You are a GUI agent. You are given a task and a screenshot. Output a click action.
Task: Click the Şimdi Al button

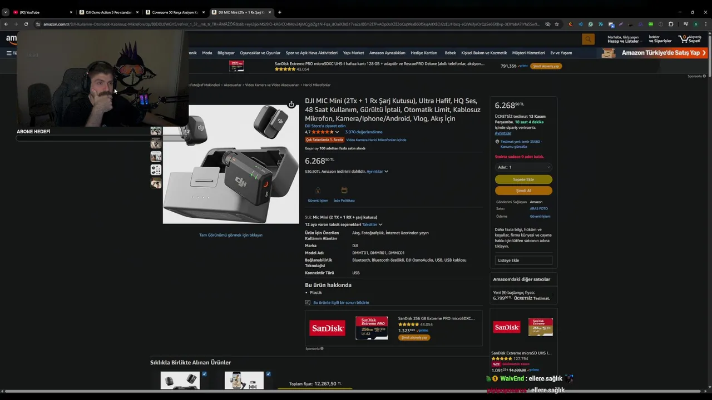[x=523, y=191]
